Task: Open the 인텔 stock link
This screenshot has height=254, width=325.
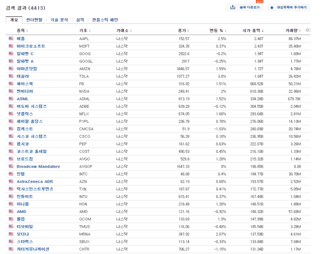Action: pyautogui.click(x=21, y=174)
